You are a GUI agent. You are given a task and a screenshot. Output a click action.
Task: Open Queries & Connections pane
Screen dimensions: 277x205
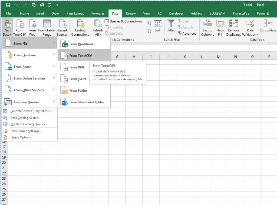tap(123, 21)
